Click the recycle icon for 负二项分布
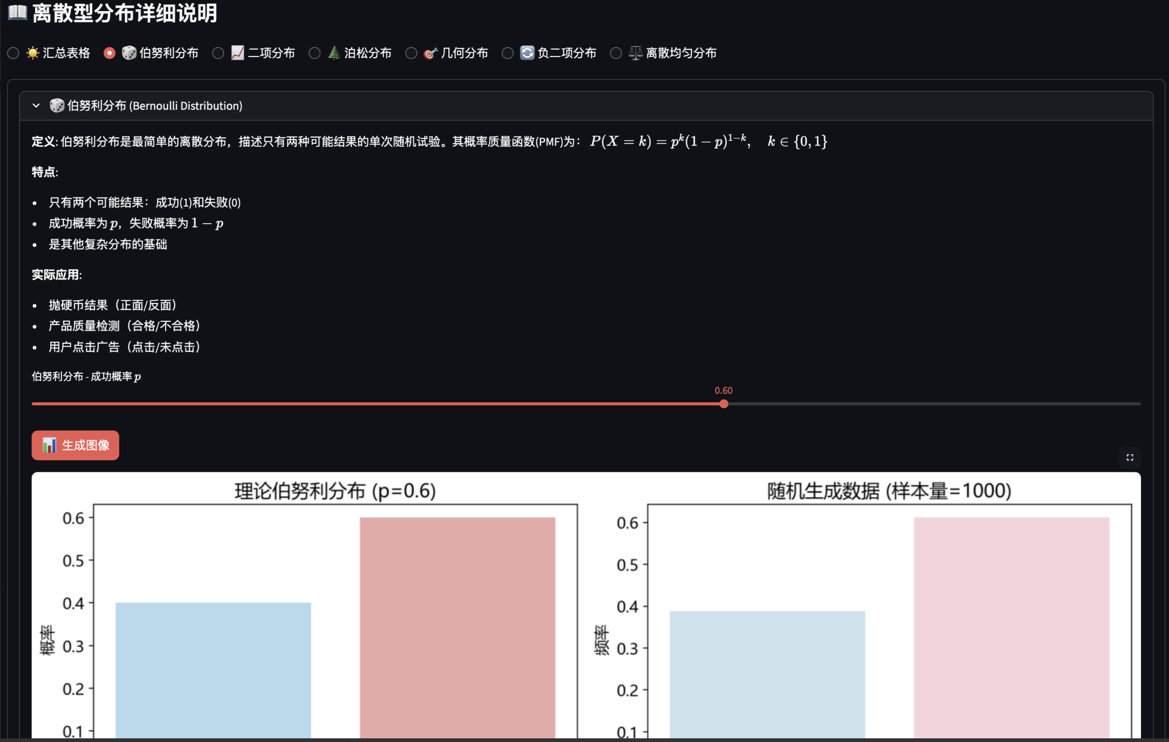This screenshot has width=1169, height=742. click(527, 53)
